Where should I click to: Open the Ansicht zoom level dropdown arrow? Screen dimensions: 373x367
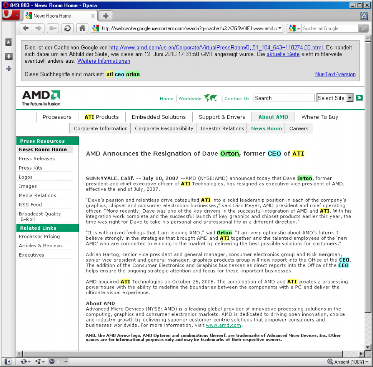coord(367,362)
